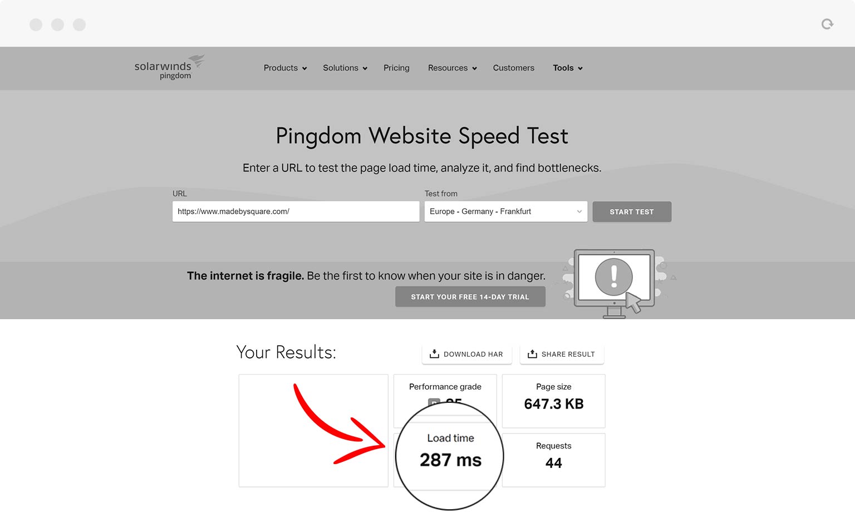The width and height of the screenshot is (855, 532).
Task: Click the browser reload icon
Action: click(827, 24)
